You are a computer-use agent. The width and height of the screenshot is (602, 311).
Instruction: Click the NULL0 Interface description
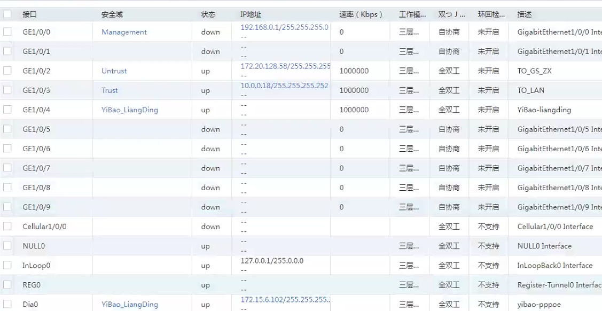click(544, 246)
